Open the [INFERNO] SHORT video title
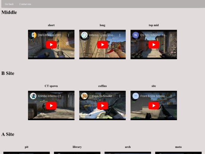 51,35
